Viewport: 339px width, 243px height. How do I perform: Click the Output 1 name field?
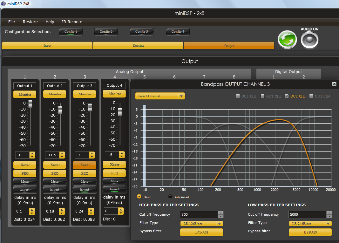(x=25, y=86)
